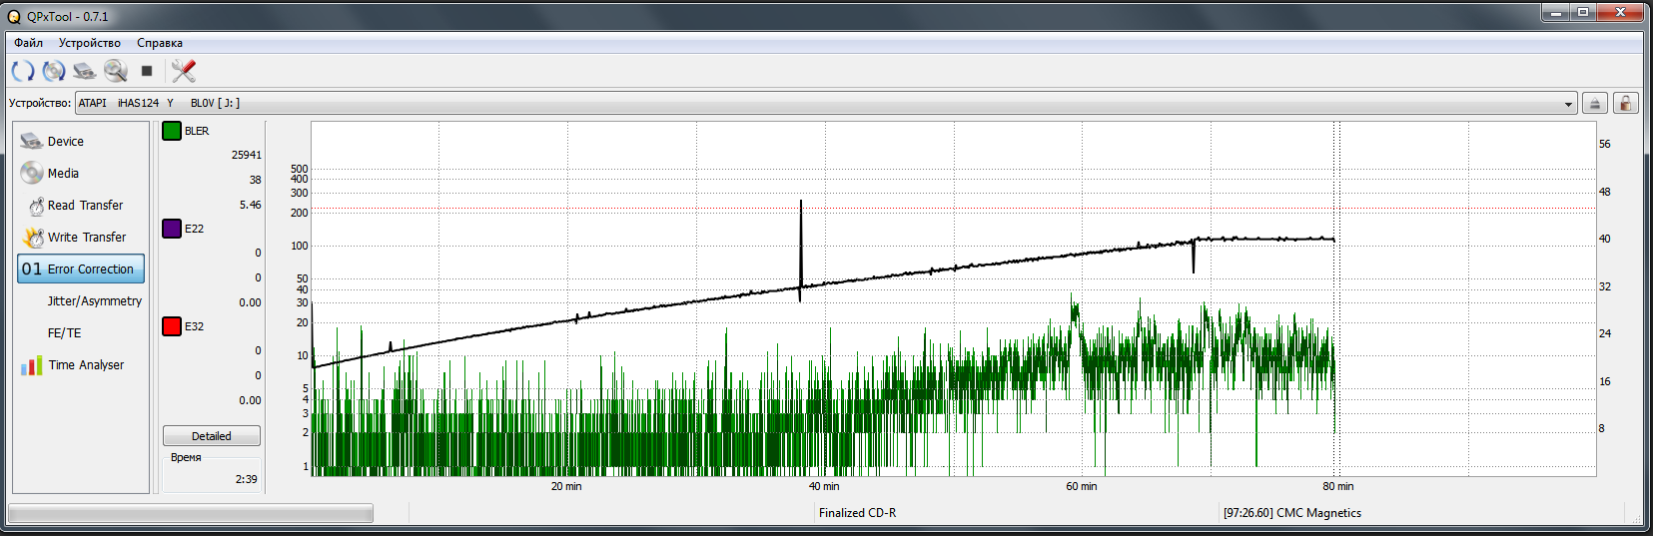
Task: Stop the test with the black square
Action: pos(147,71)
